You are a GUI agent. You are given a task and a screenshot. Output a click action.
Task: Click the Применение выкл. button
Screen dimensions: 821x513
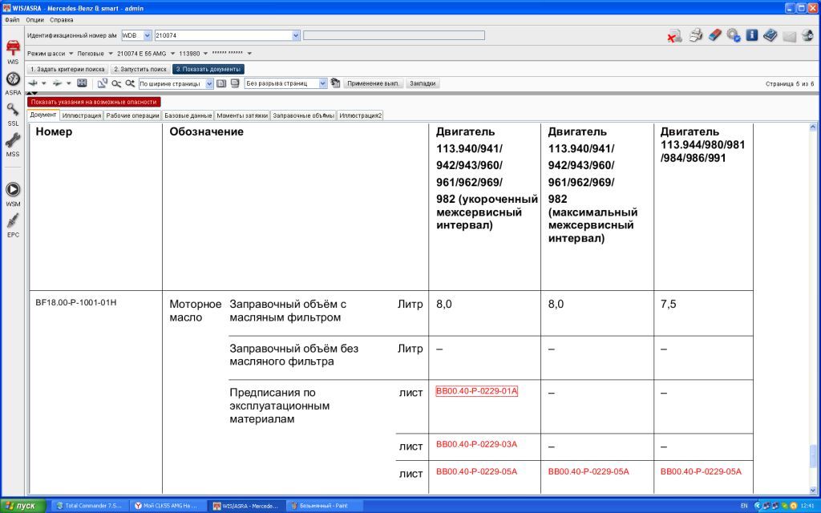click(374, 83)
